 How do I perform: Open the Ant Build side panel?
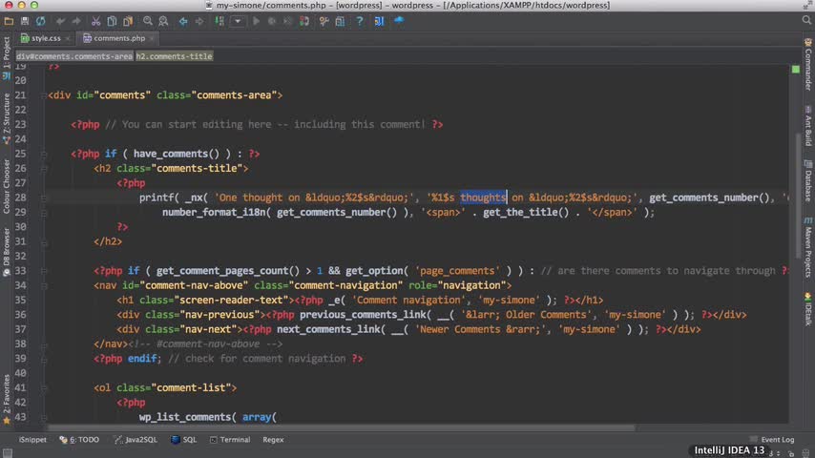(x=808, y=126)
